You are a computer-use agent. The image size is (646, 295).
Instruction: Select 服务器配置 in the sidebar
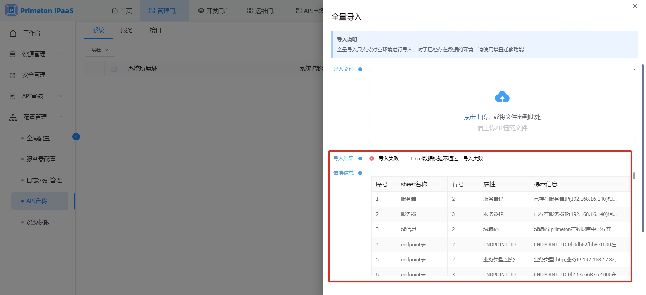click(41, 159)
